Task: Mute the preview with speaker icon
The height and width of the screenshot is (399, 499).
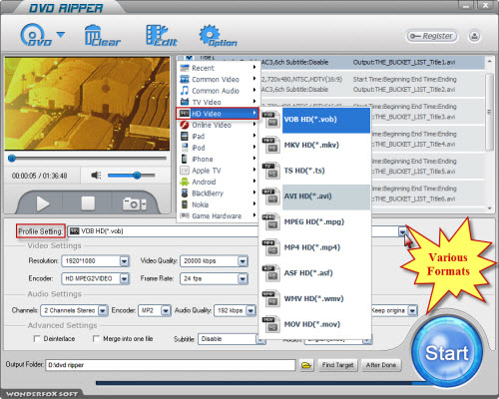Action: click(96, 176)
